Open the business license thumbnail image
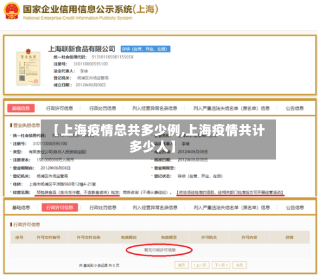The image size is (318, 279). (x=29, y=67)
